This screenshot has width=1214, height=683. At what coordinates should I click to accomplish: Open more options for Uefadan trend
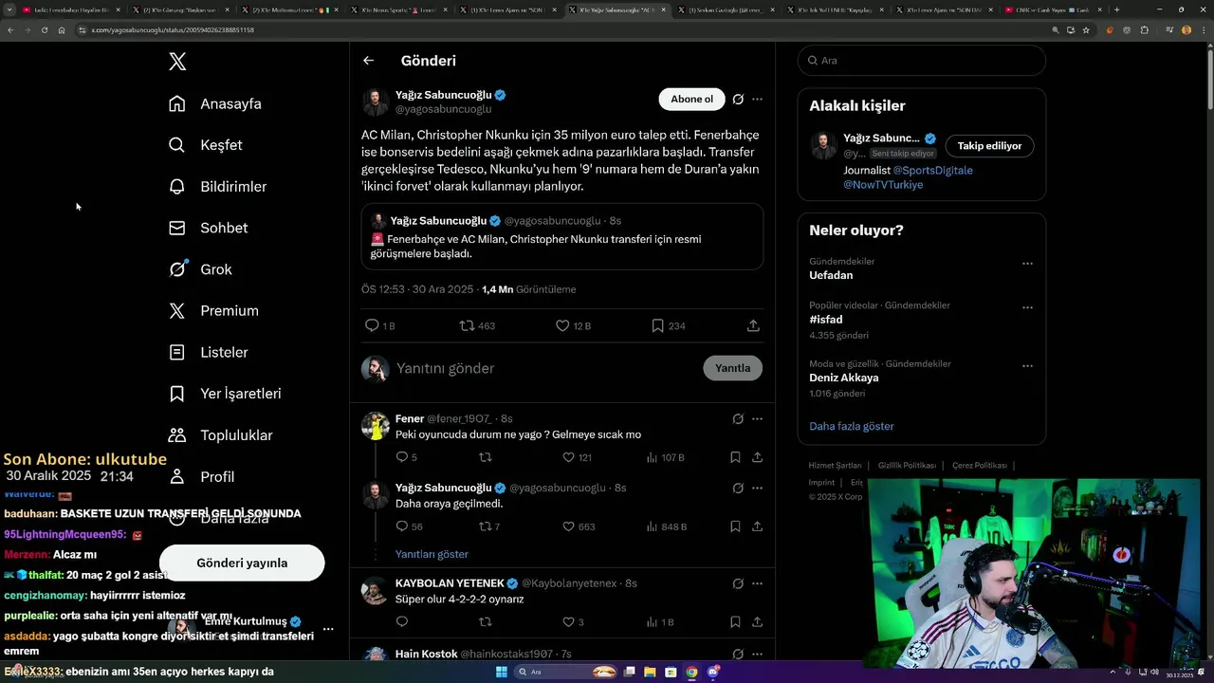(x=1027, y=264)
